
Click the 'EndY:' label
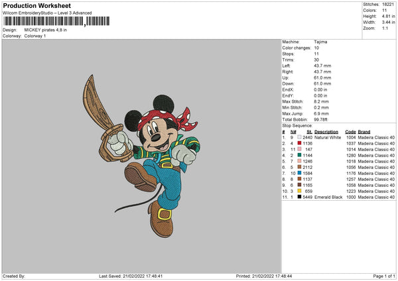click(288, 95)
